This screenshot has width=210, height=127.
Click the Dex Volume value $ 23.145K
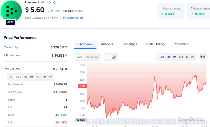(60, 69)
